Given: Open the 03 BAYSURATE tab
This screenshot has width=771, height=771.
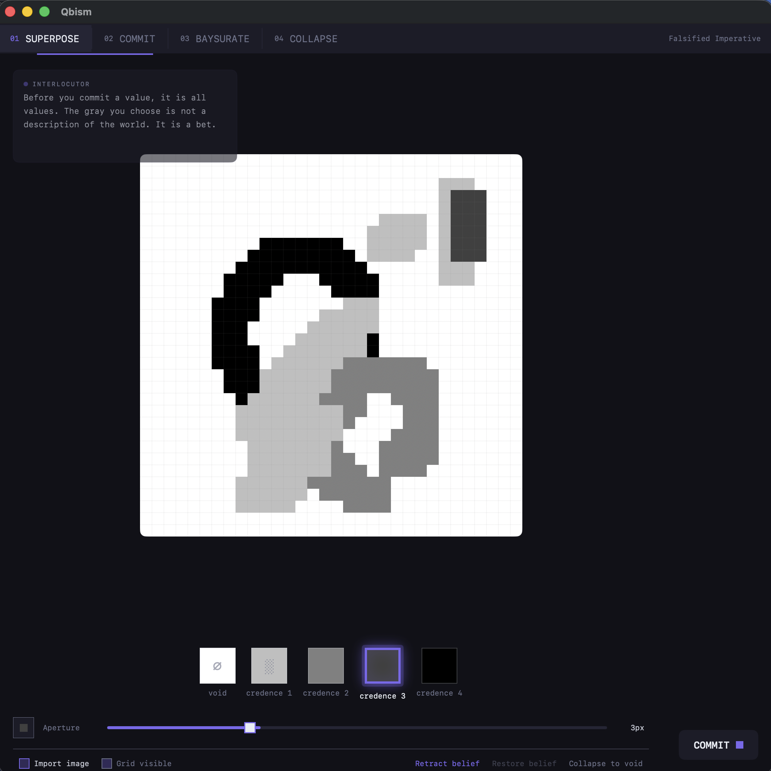Looking at the screenshot, I should (215, 39).
